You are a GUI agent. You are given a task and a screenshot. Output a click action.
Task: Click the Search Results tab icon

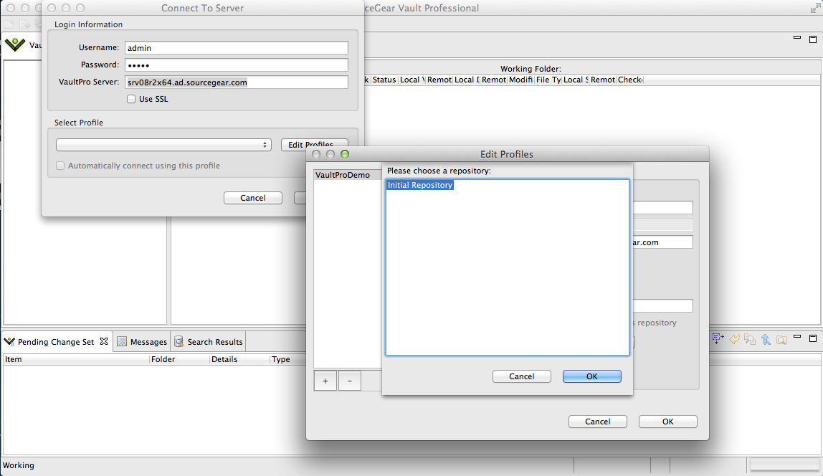click(179, 342)
